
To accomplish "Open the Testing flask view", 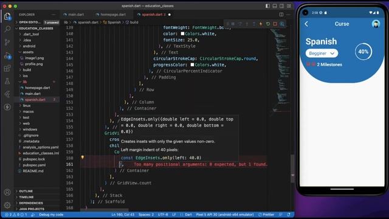I will click(x=7, y=81).
